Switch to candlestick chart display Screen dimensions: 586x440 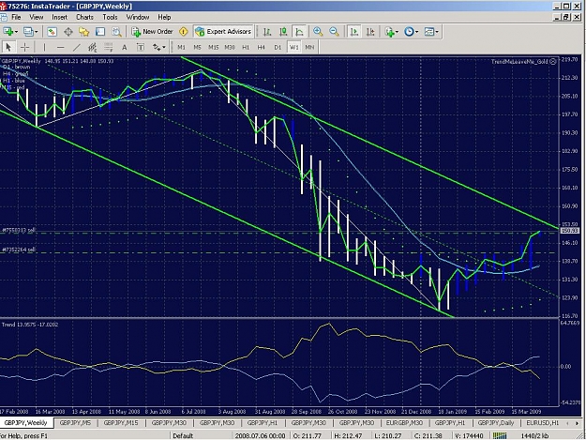pos(283,32)
